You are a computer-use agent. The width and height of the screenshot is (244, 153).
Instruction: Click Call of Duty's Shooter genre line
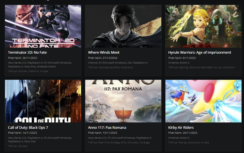click(18, 146)
